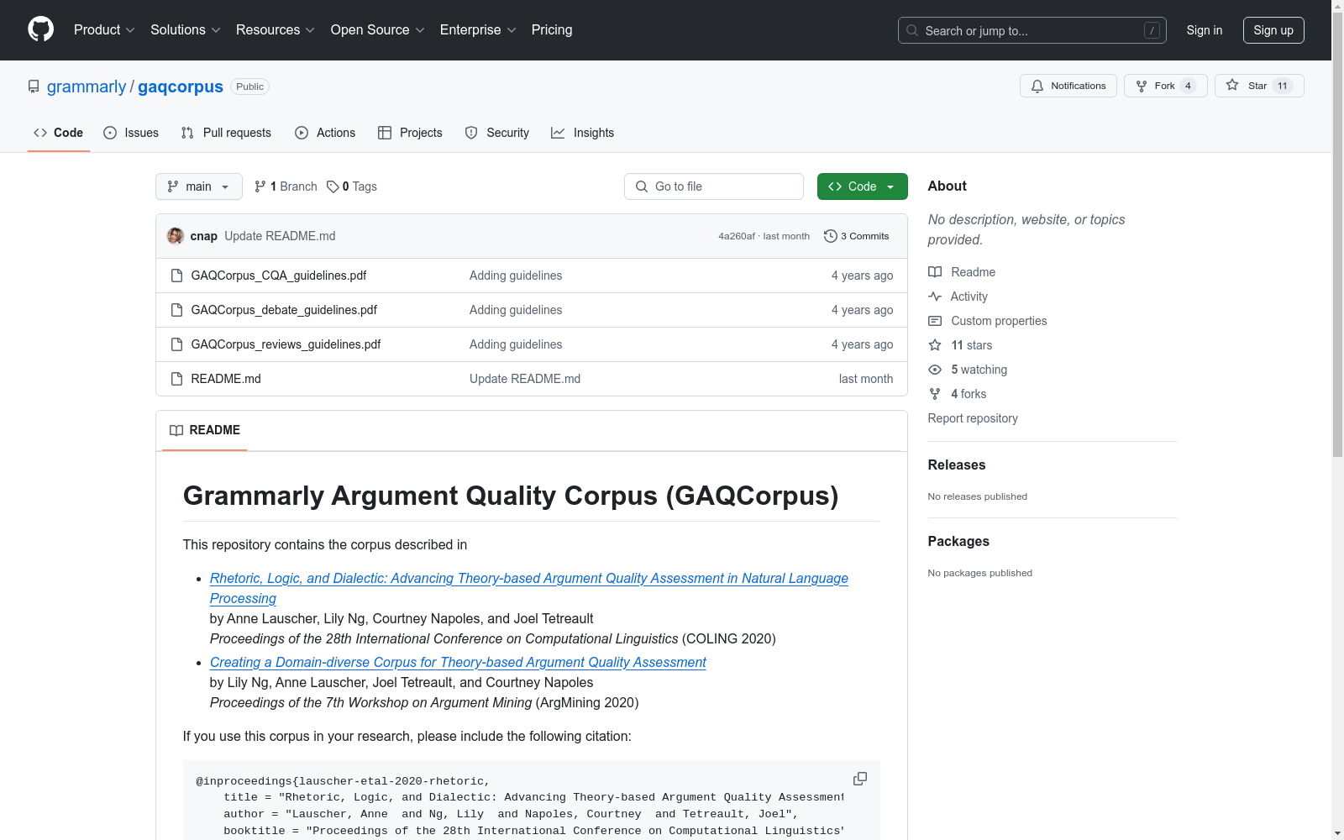The width and height of the screenshot is (1344, 840).
Task: Click file icon beside README.md
Action: tap(176, 379)
